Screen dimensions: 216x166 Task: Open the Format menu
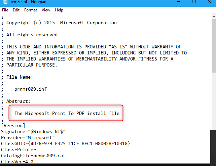[31, 10]
